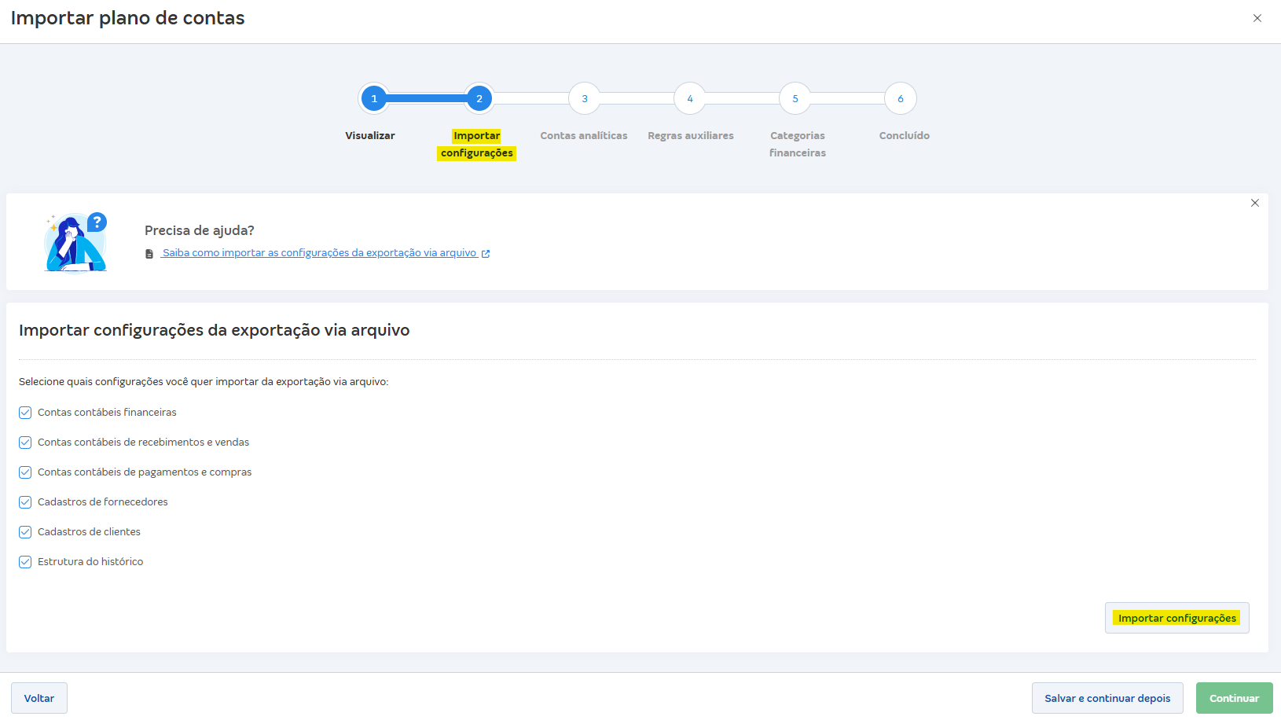Screen dimensions: 1281x720
Task: Toggle 'Contas contábeis de pagamentos e compras'
Action: point(24,472)
